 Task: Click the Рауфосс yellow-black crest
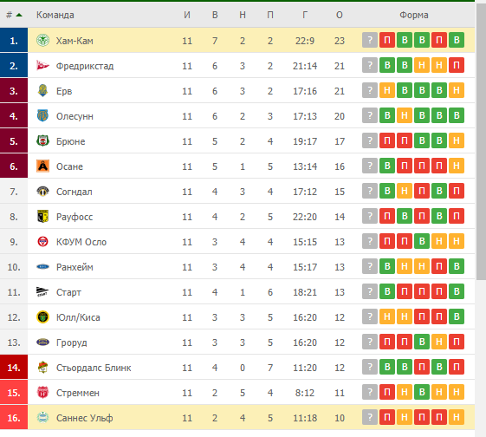point(42,216)
